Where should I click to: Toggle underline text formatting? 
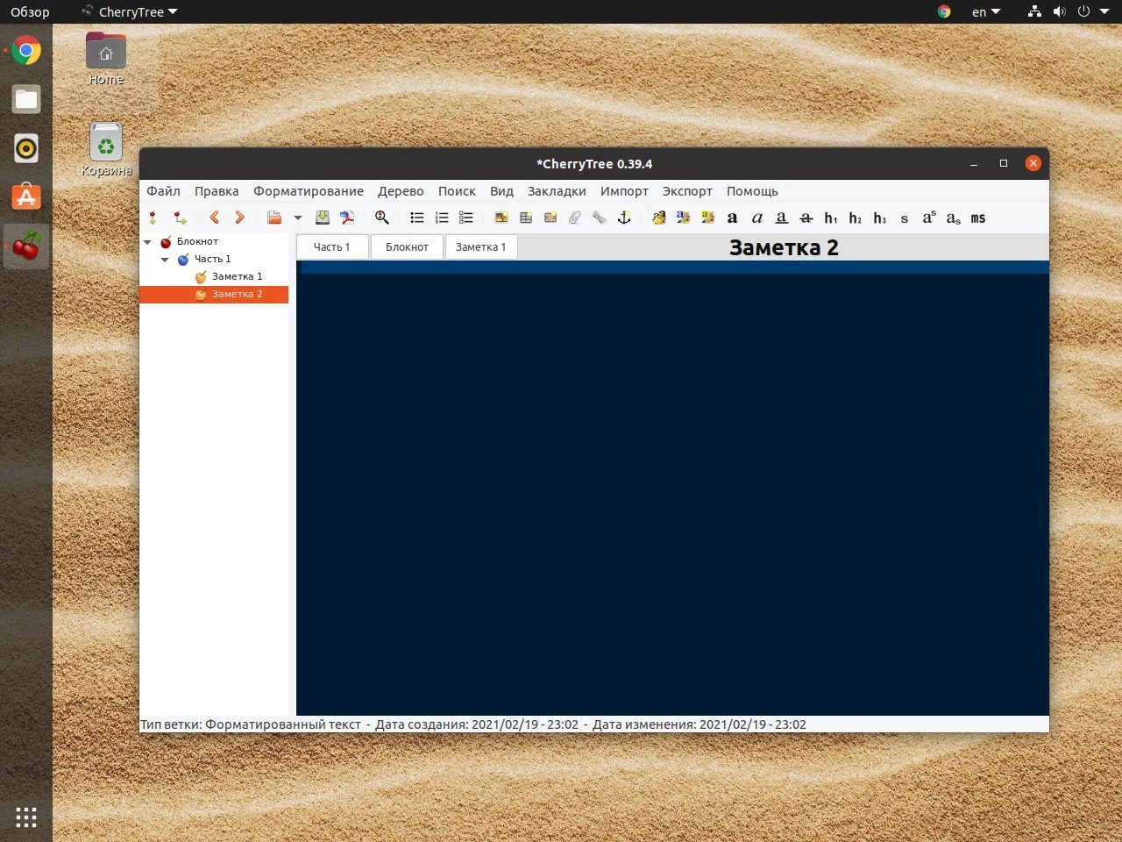[x=782, y=218]
